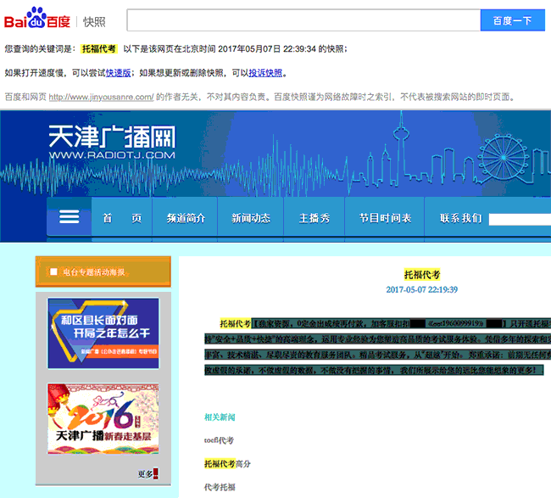Open the 托福代考高分 related news link
This screenshot has height=498, width=551.
[x=227, y=464]
